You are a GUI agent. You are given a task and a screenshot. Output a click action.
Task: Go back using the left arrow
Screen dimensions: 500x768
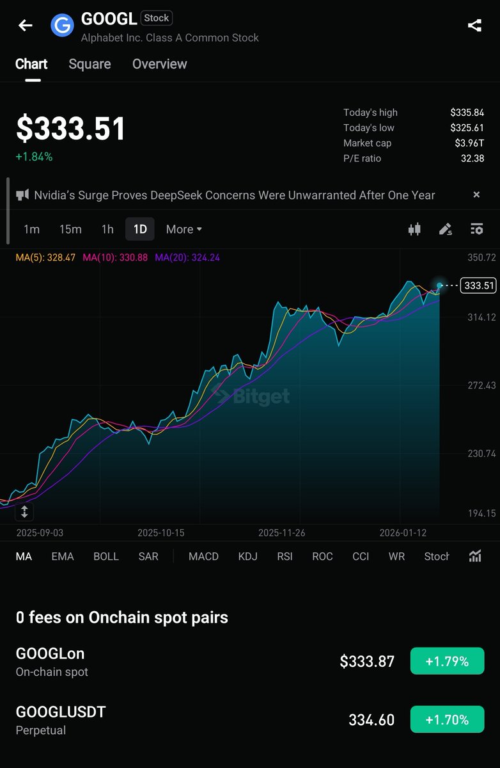[25, 26]
